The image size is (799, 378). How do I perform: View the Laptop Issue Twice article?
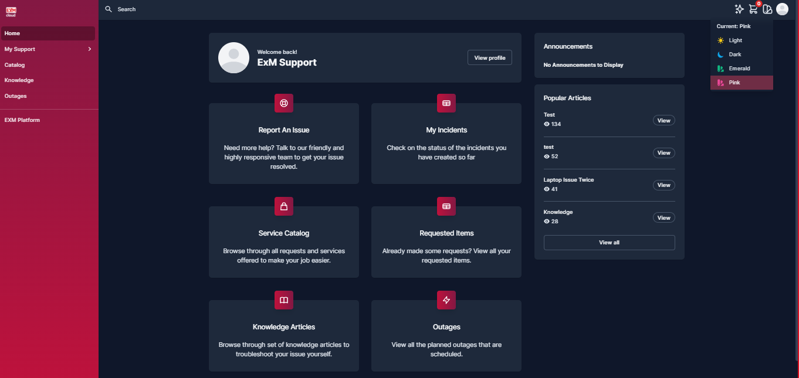point(663,185)
